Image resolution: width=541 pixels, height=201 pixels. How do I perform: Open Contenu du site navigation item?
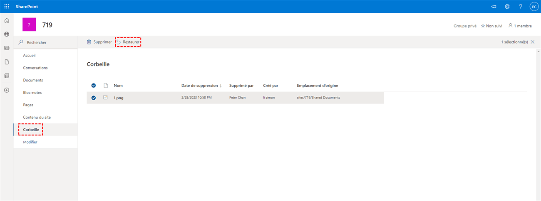pos(37,118)
